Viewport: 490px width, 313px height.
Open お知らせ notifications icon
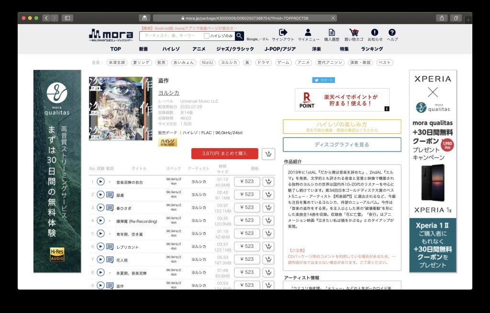375,32
